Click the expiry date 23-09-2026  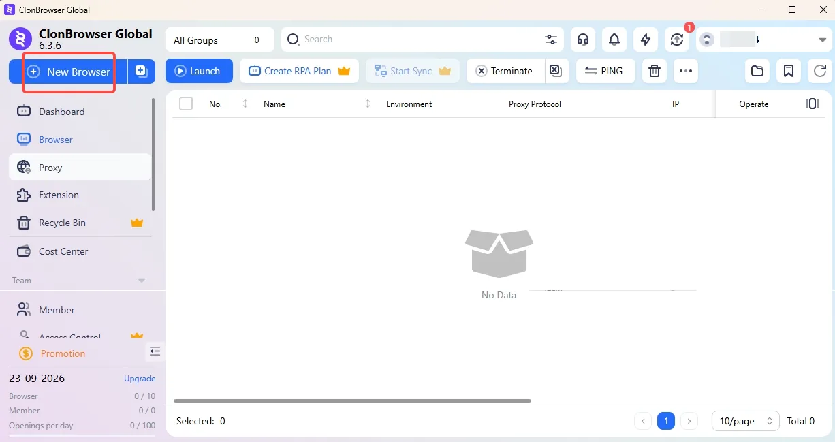click(x=37, y=379)
